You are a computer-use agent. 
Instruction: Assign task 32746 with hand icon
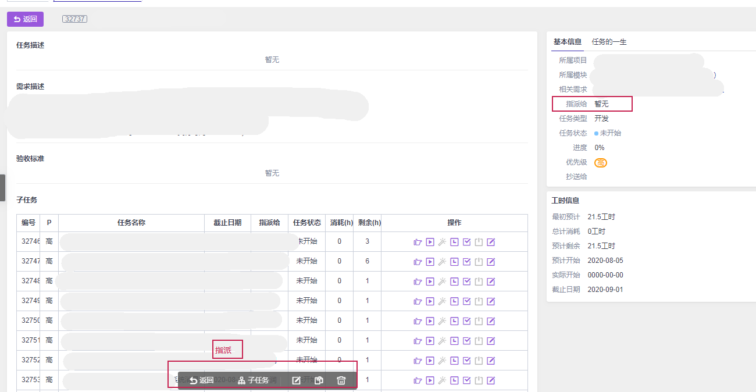[x=417, y=242]
